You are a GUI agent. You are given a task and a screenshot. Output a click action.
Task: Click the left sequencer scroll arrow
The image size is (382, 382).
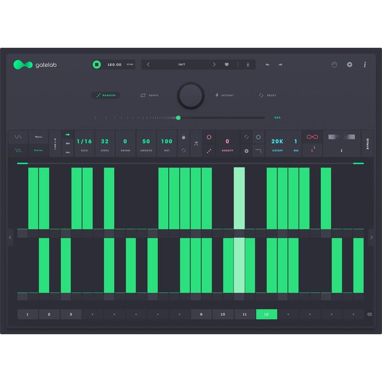[x=10, y=237]
